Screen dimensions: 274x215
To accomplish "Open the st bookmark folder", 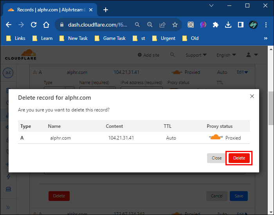I will coord(139,38).
